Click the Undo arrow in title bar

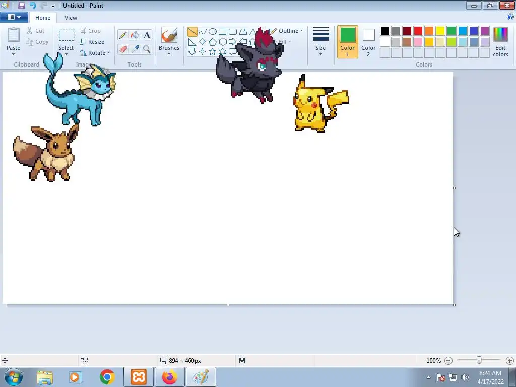point(33,5)
